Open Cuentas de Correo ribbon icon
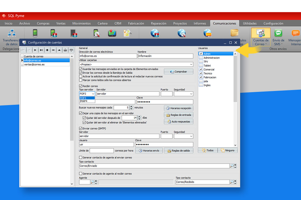Image resolution: width=301 pixels, height=200 pixels. coord(261,34)
